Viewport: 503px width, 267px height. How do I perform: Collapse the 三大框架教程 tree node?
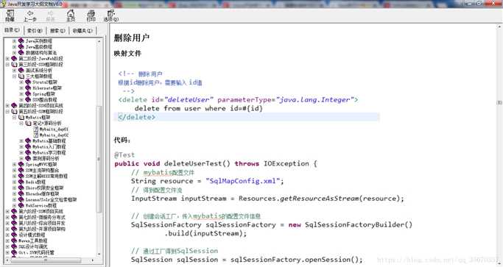tap(15, 76)
